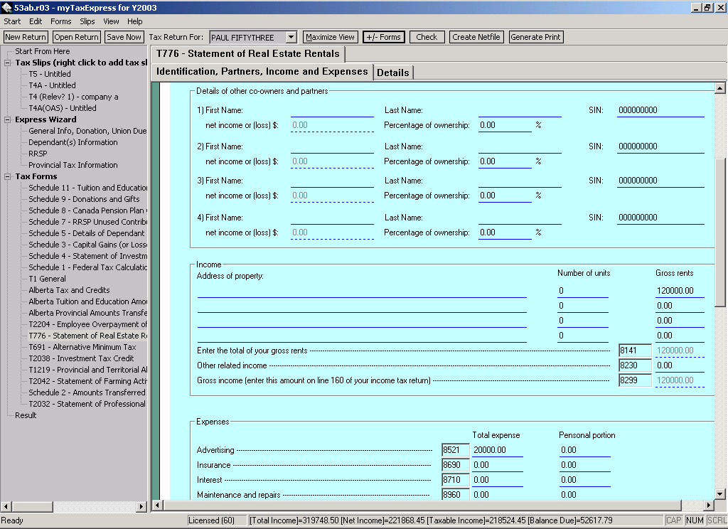The height and width of the screenshot is (529, 728).
Task: Run Check on the return
Action: (x=427, y=37)
